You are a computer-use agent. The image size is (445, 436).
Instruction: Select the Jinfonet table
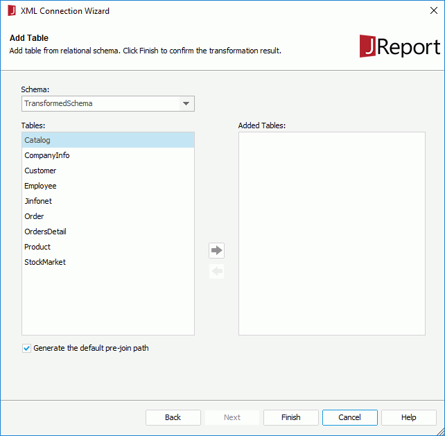pos(108,201)
